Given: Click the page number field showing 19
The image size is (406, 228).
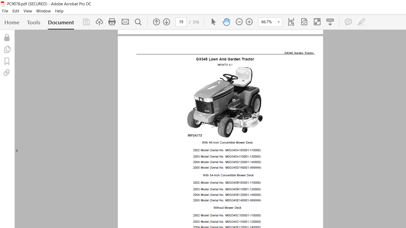Looking at the screenshot, I should 181,22.
